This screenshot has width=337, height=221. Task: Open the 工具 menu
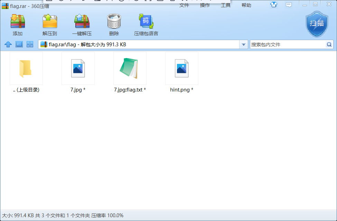226,5
